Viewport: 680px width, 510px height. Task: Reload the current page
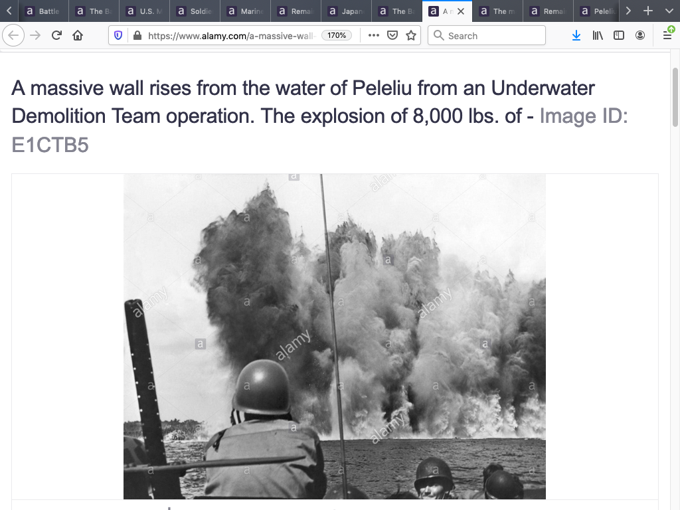pyautogui.click(x=56, y=35)
